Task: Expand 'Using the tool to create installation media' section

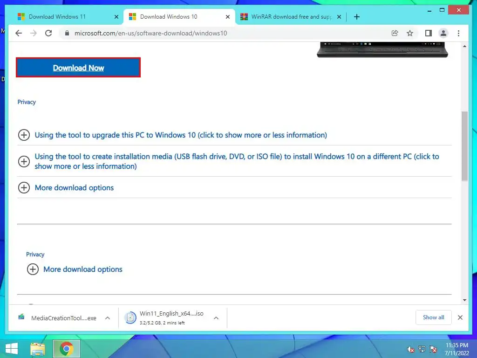Action: click(x=237, y=161)
